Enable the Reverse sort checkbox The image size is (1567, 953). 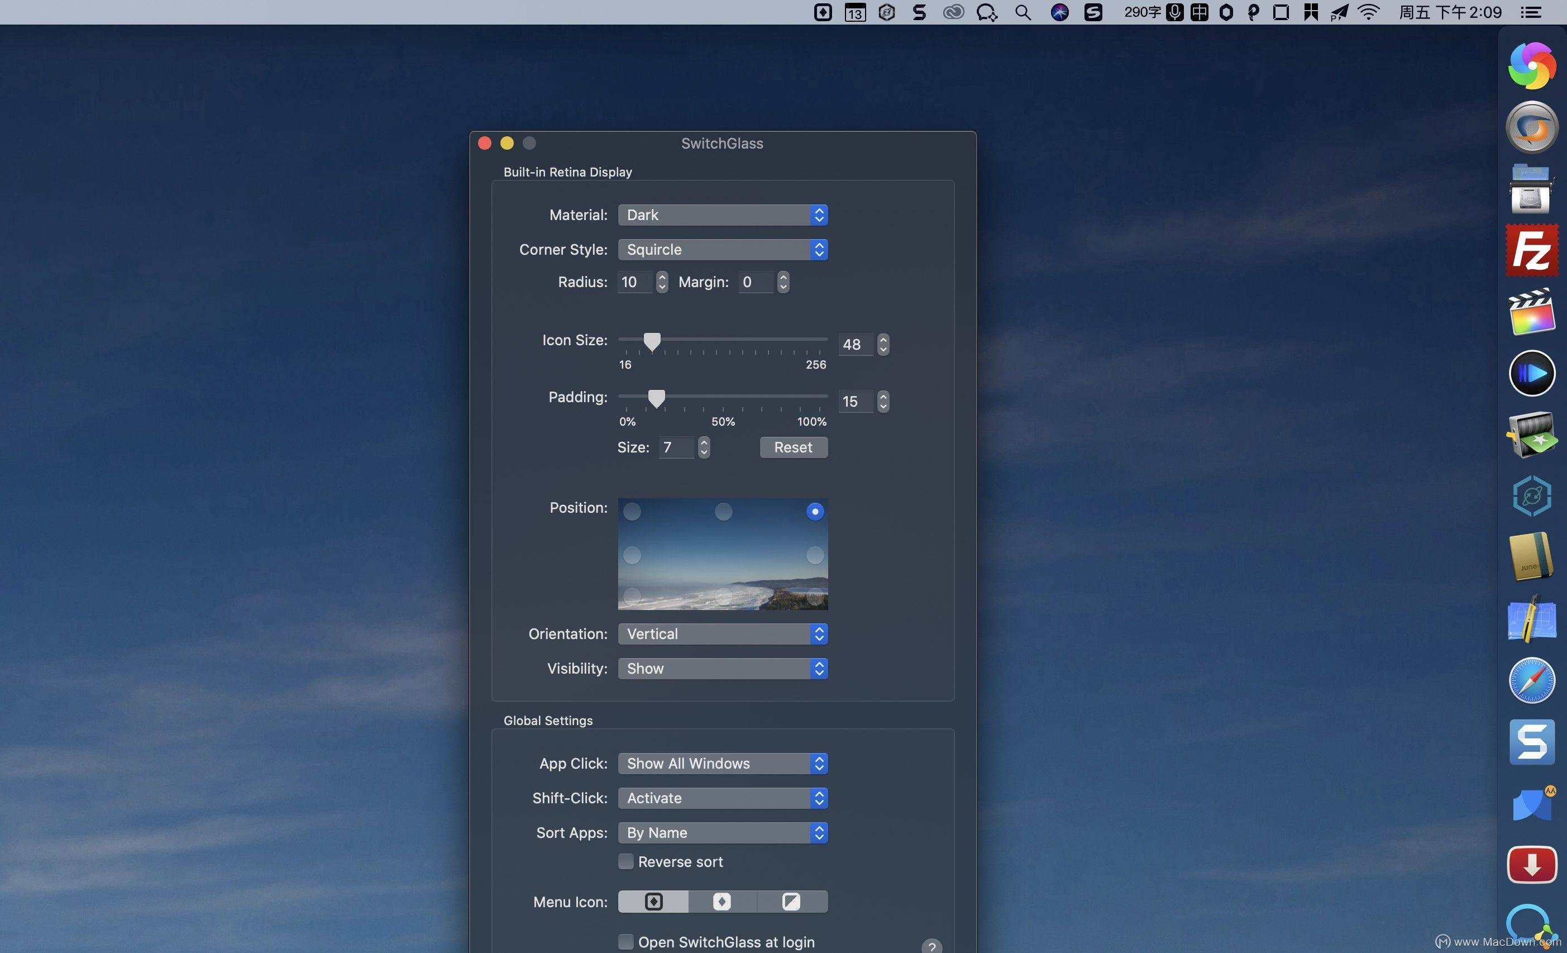626,861
